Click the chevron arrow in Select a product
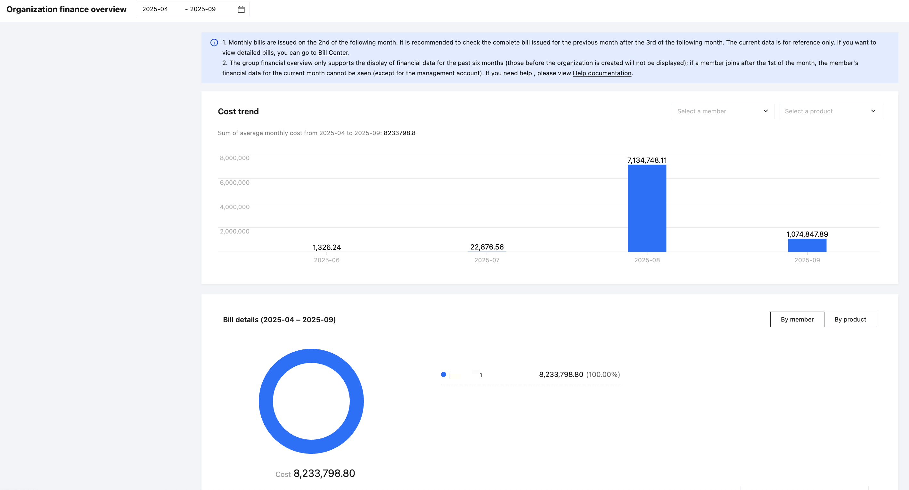This screenshot has width=909, height=490. pyautogui.click(x=873, y=111)
